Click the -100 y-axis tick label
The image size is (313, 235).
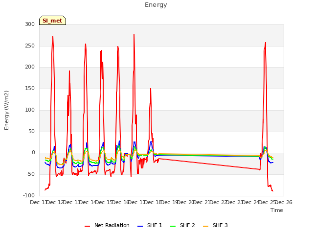pyautogui.click(x=29, y=195)
